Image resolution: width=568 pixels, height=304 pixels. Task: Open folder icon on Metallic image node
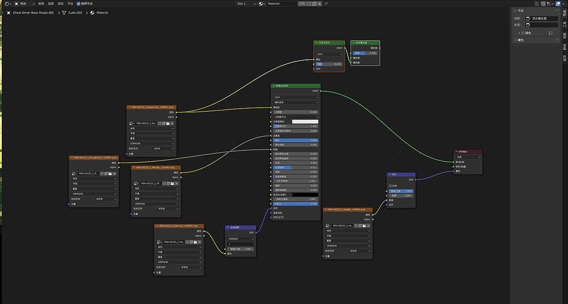pos(172,183)
